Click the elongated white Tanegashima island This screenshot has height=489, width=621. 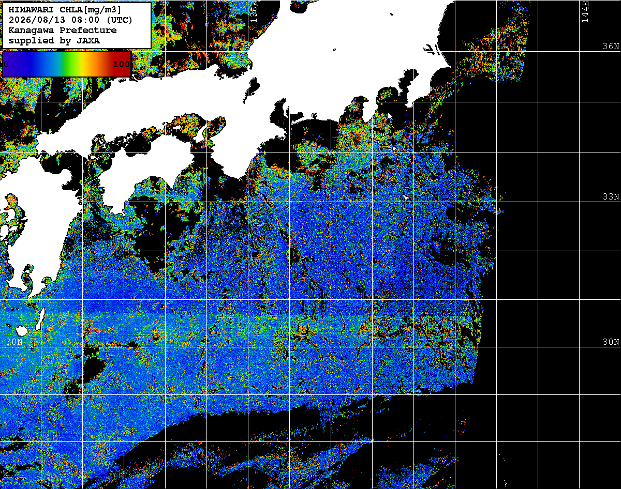(41, 319)
